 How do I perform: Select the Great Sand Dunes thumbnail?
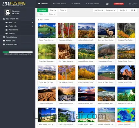click(47, 94)
